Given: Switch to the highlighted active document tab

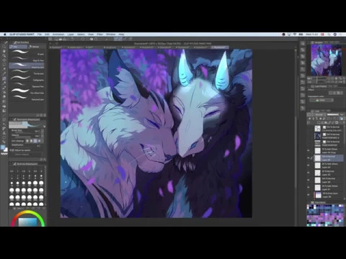Looking at the screenshot, I should click(220, 47).
